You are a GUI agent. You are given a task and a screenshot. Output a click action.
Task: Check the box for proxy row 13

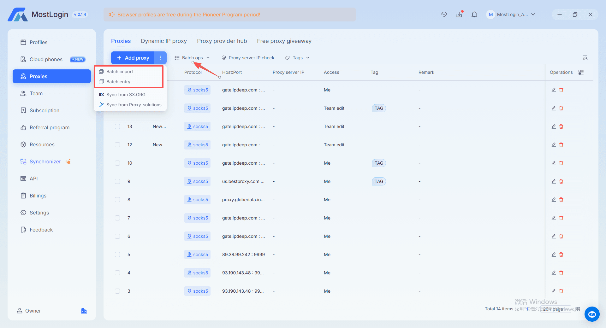pyautogui.click(x=117, y=126)
